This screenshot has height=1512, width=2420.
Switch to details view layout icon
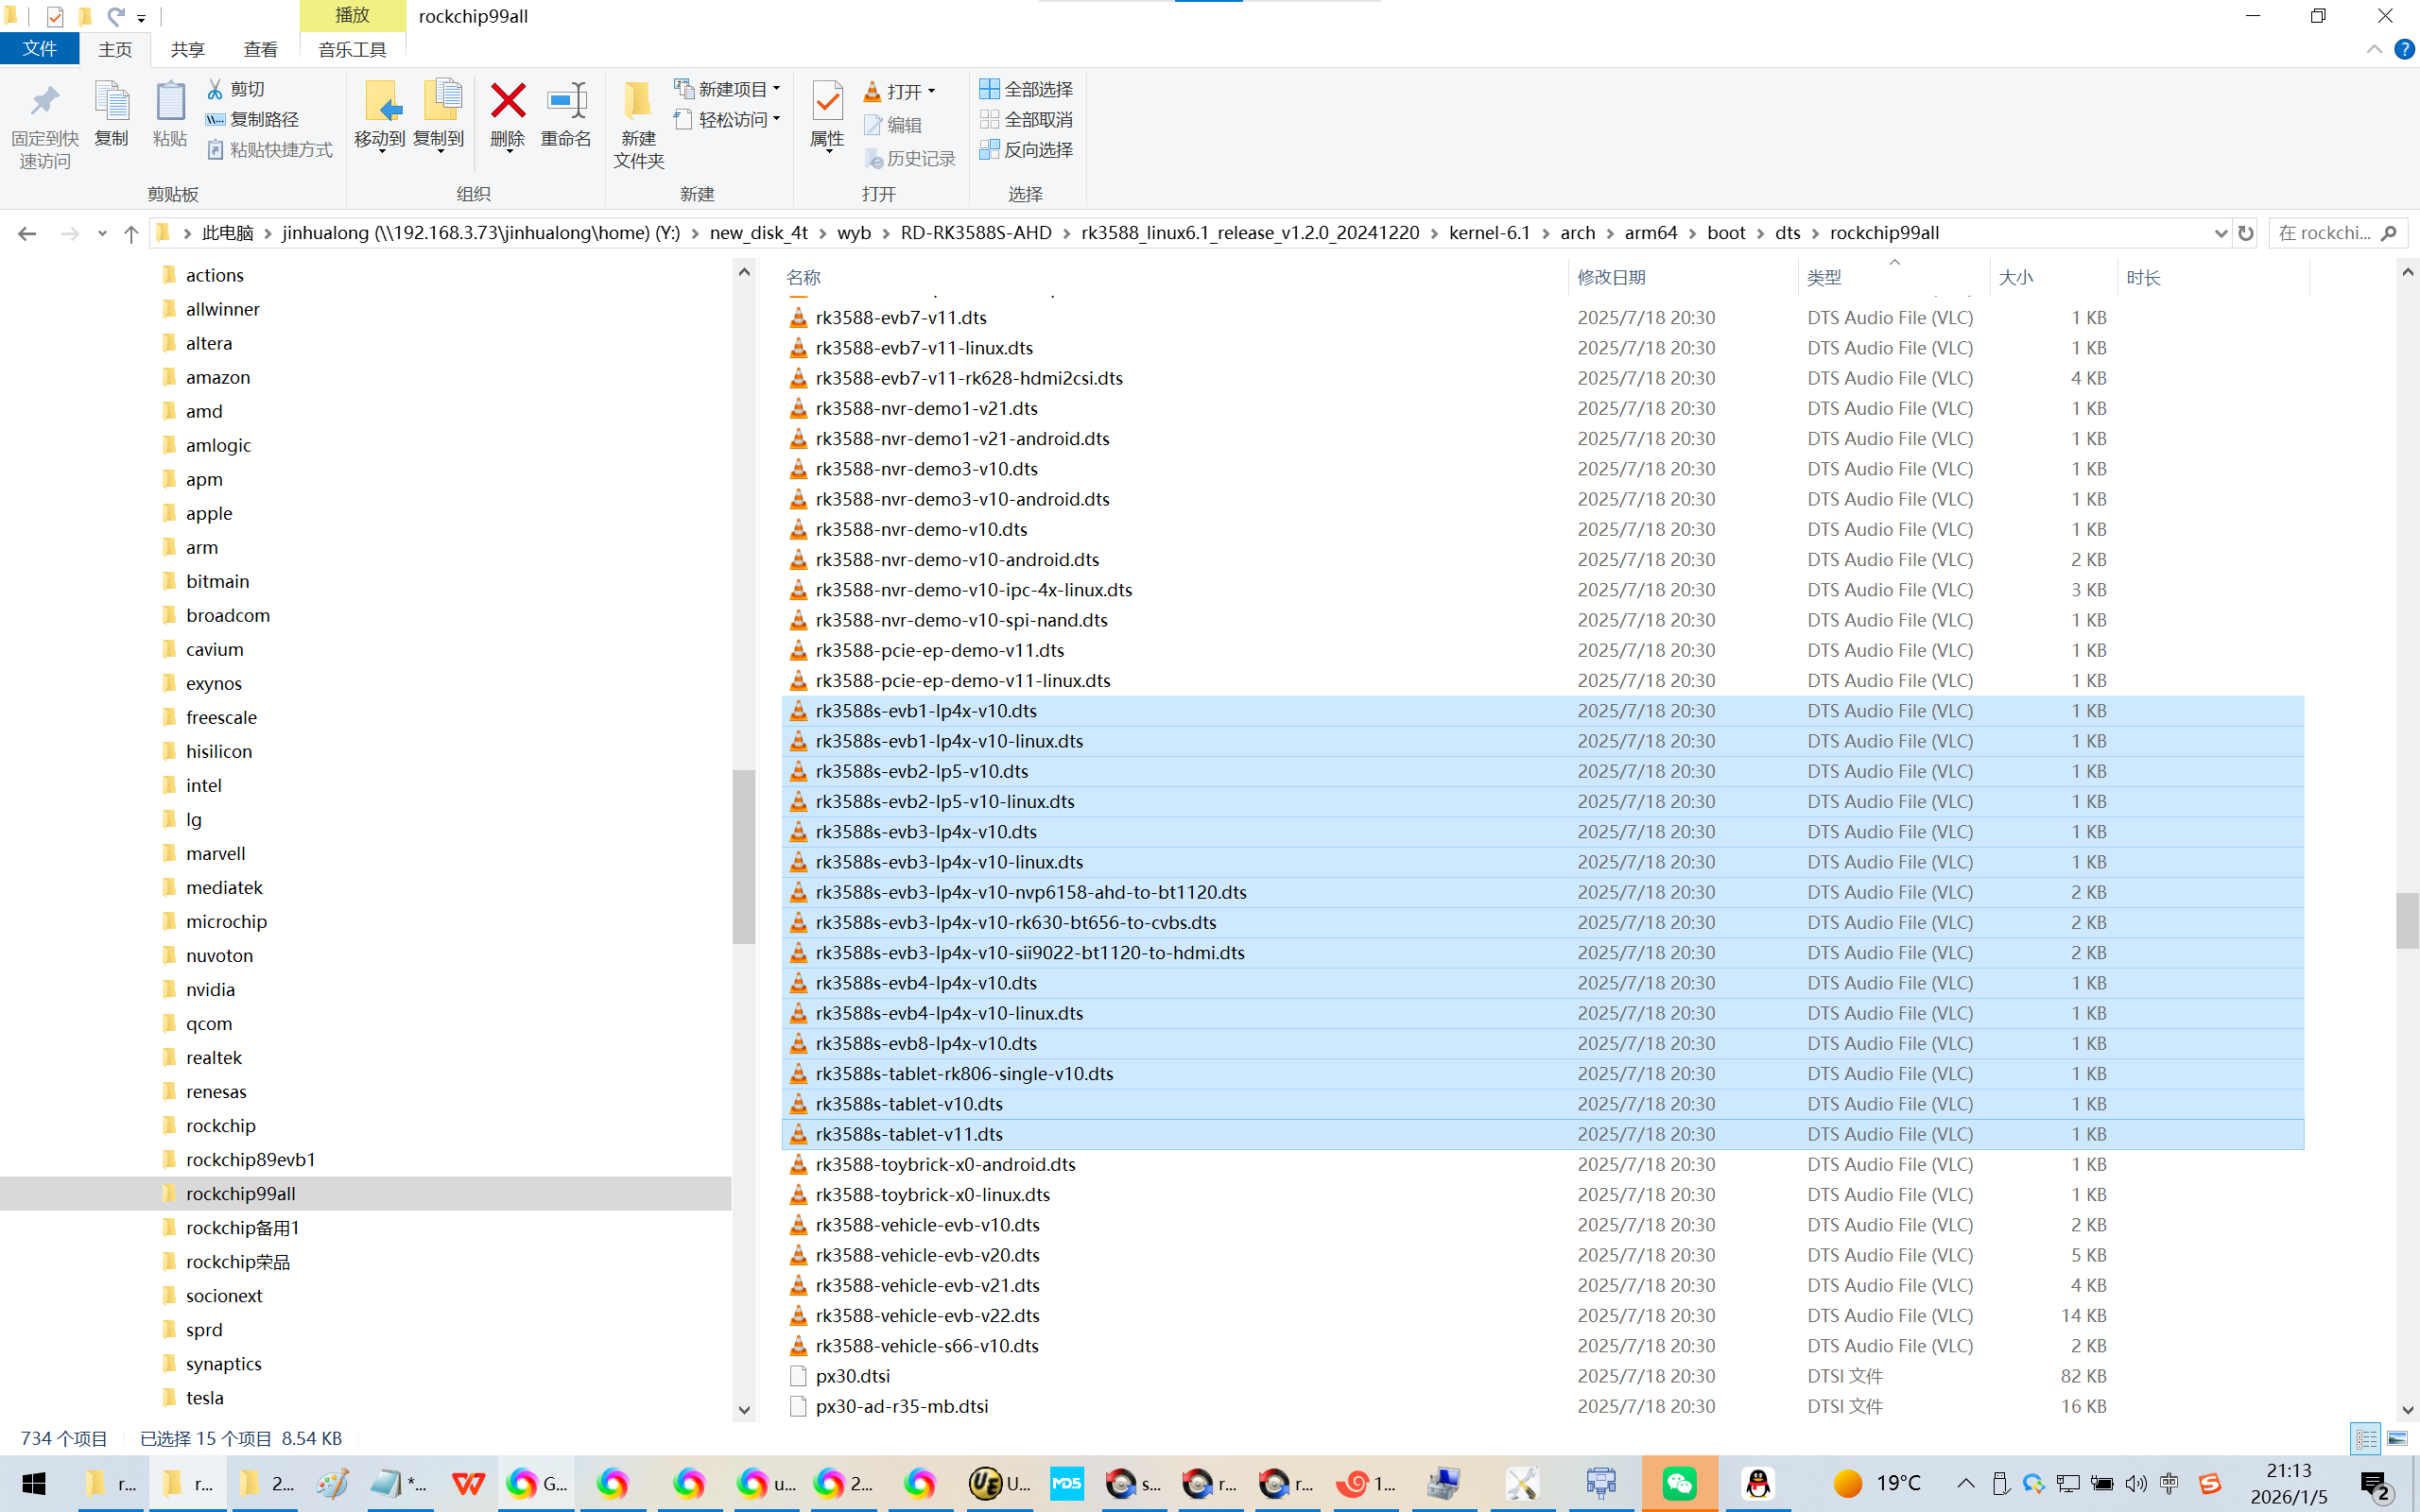tap(2366, 1438)
